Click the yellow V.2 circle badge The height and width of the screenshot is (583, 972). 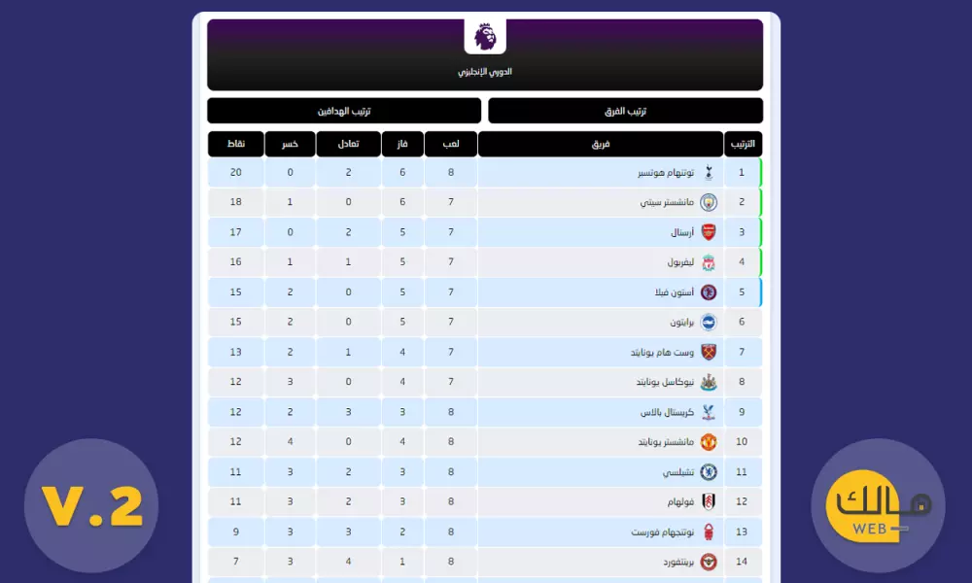(x=91, y=505)
